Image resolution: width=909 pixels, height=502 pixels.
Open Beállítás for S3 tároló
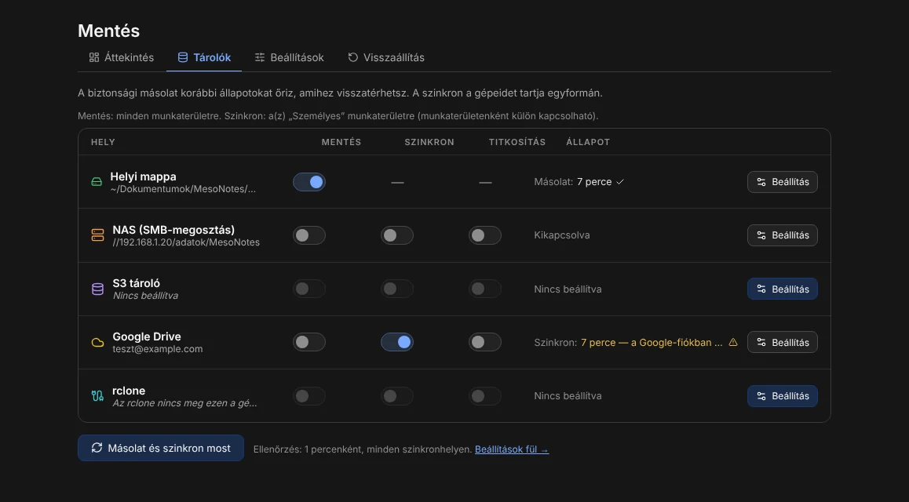point(783,289)
